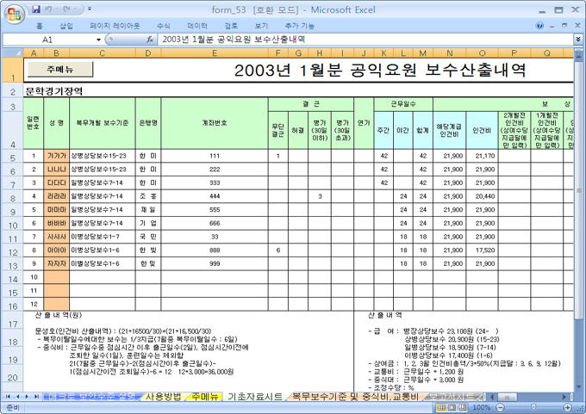
Task: Select the 사용방법 sheet tab
Action: [x=164, y=397]
